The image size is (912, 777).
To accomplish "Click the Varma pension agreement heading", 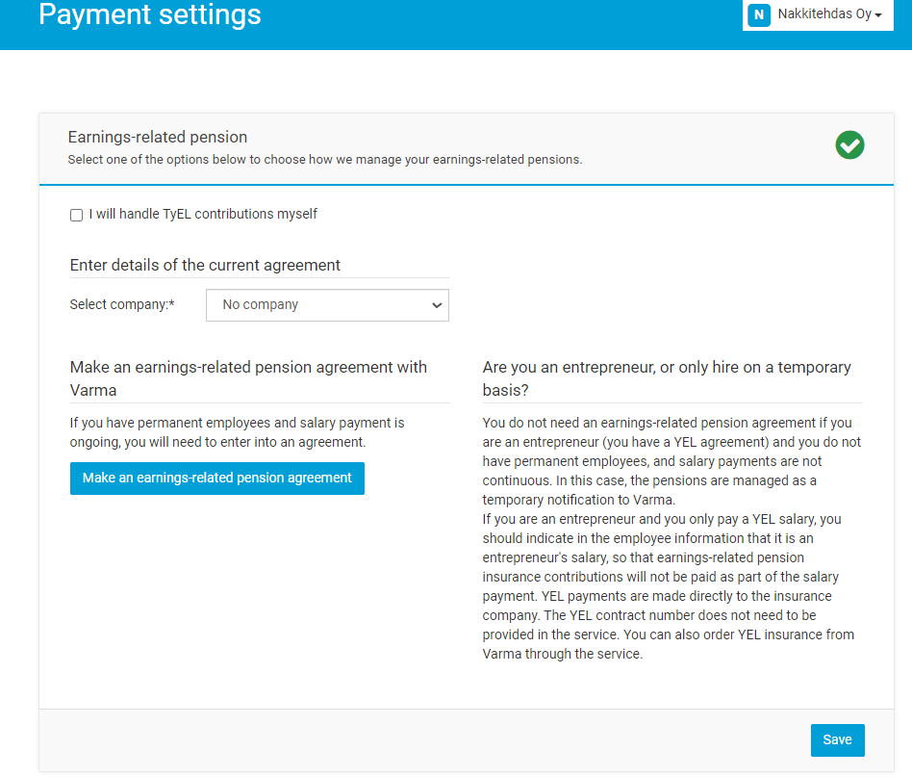I will (248, 378).
